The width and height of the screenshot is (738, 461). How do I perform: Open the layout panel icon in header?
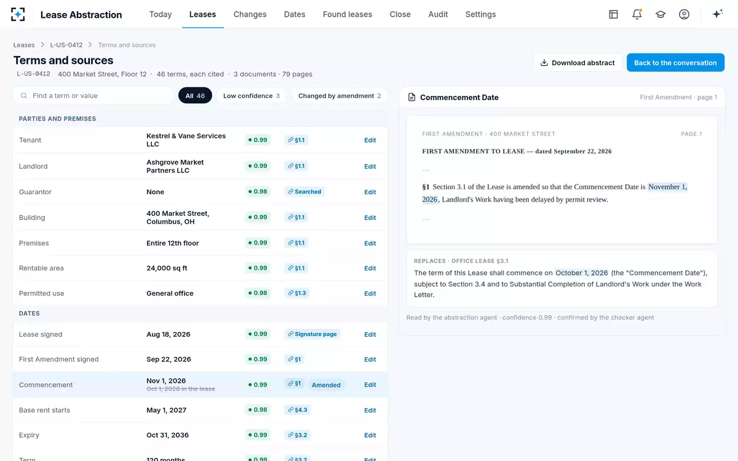[x=613, y=14]
